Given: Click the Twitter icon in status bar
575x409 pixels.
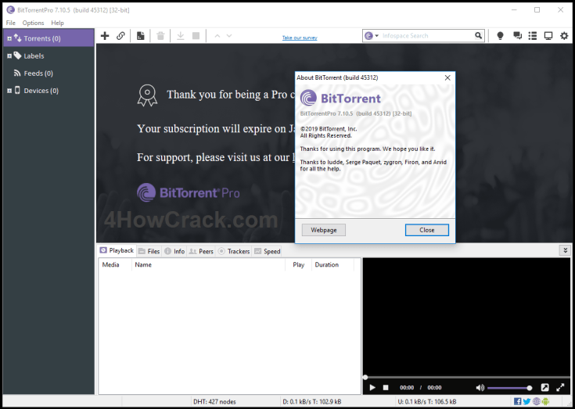Looking at the screenshot, I should click(527, 401).
